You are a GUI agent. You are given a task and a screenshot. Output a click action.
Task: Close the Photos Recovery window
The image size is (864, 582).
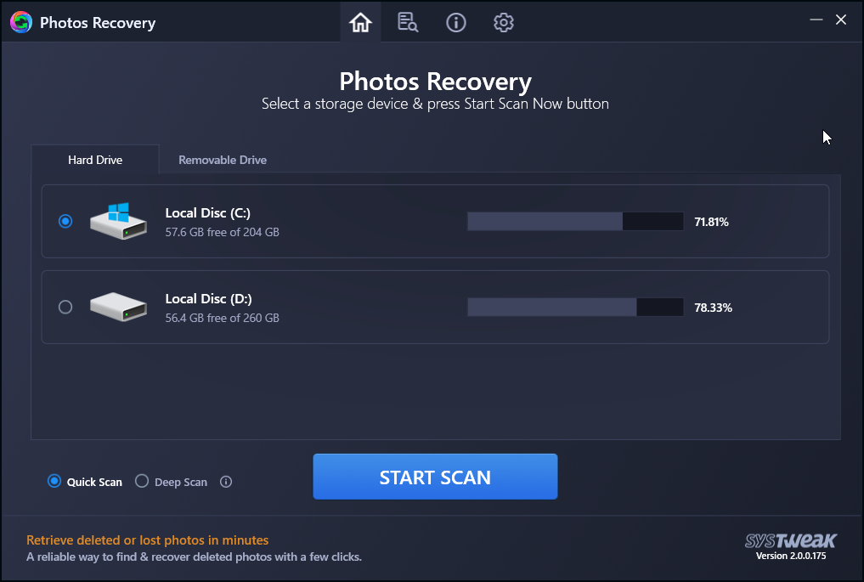click(841, 20)
